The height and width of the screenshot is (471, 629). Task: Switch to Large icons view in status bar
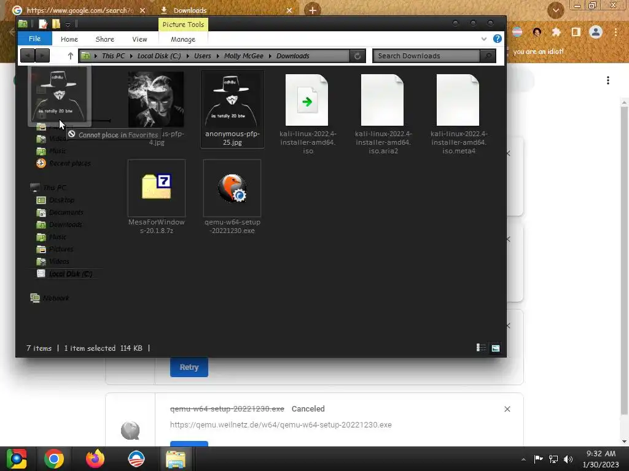click(496, 348)
